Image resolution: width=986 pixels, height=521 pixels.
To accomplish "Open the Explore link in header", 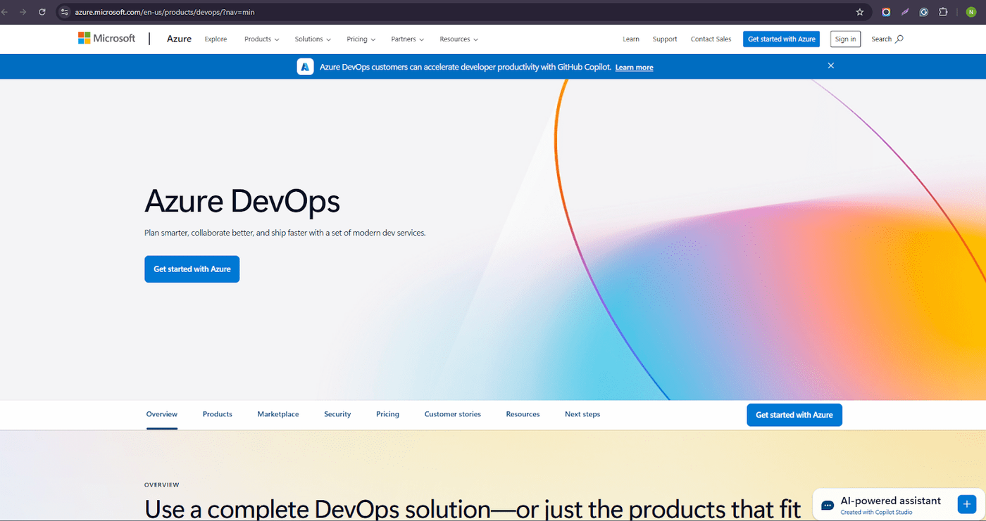I will tap(216, 39).
